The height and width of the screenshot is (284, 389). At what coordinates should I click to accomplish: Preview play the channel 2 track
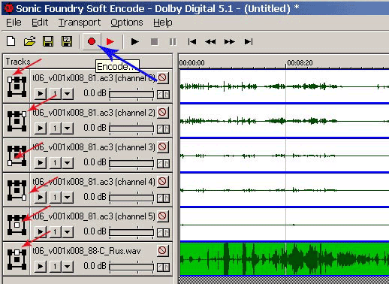41,128
